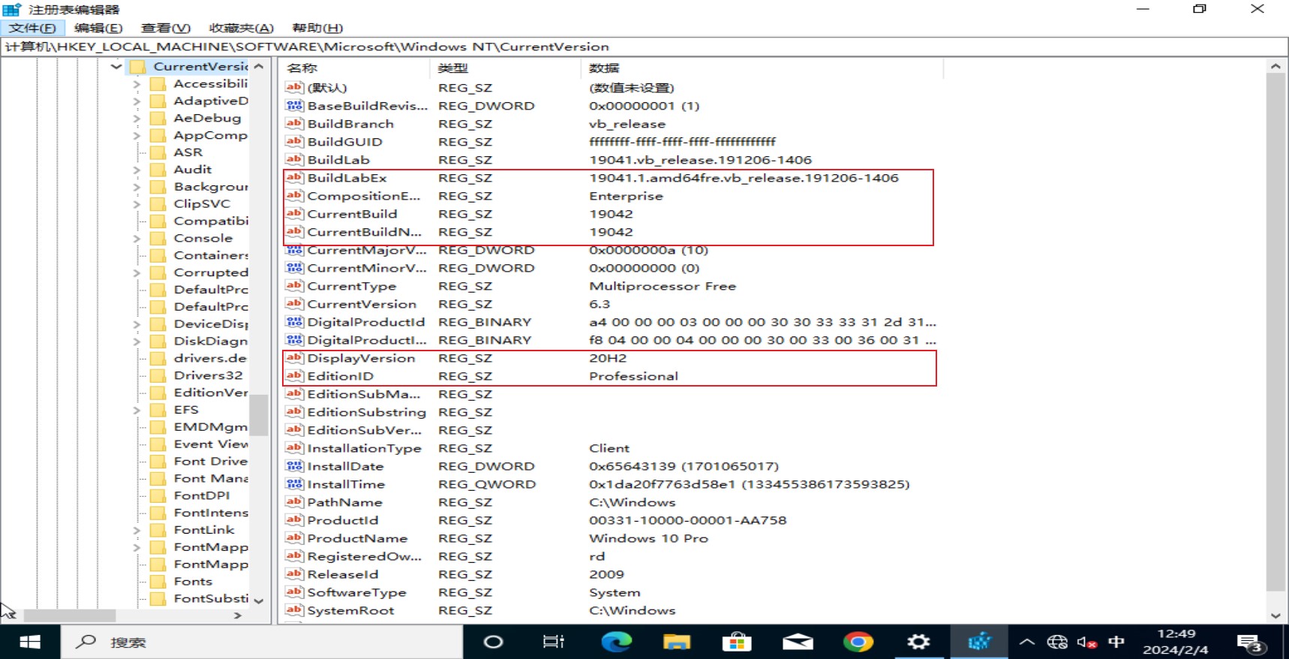Viewport: 1289px width, 659px height.
Task: Click the string icon of DisplayVersion
Action: 294,357
